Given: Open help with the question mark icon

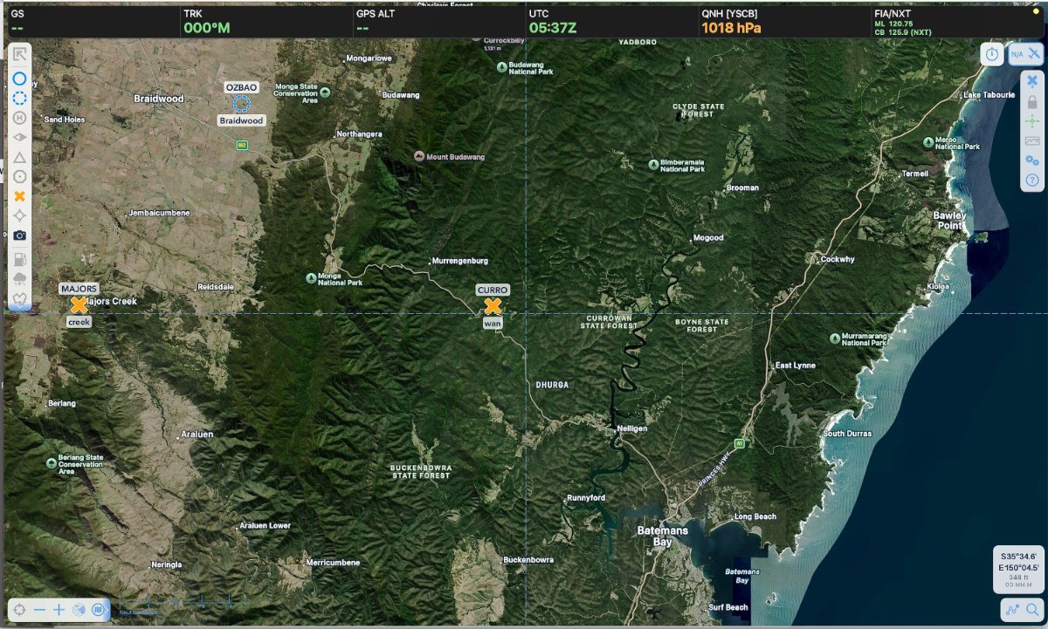Looking at the screenshot, I should pos(1031,179).
